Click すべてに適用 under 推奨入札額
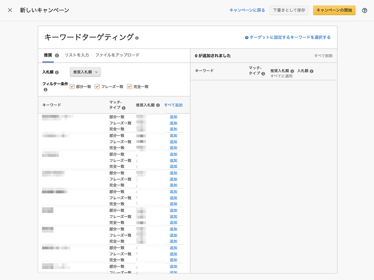 [281, 76]
